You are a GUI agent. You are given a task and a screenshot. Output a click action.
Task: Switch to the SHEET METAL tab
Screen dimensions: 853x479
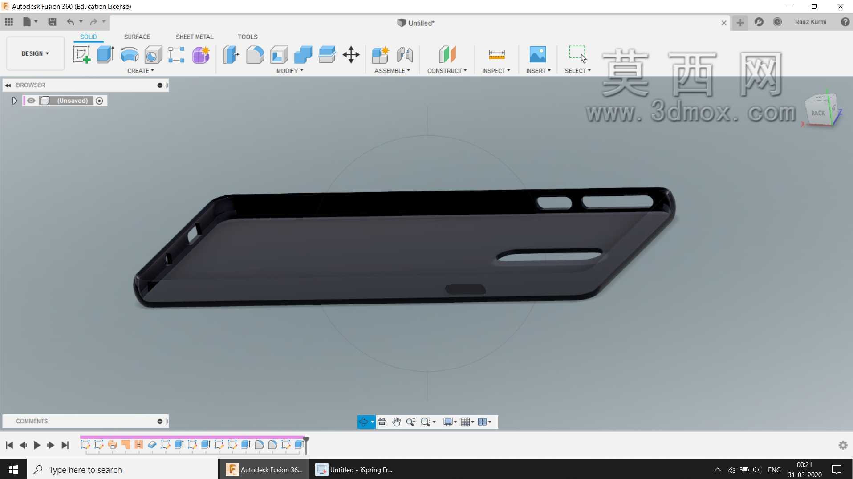195,37
